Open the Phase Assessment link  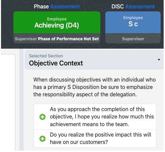pos(65,6)
